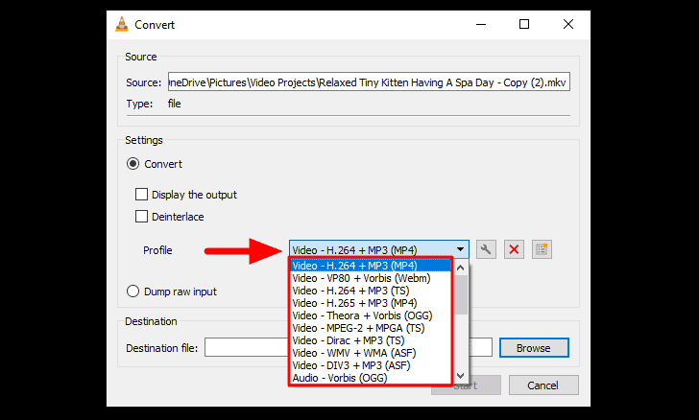The height and width of the screenshot is (420, 699).
Task: Collapse the Profile dropdown combo box
Action: pos(379,249)
